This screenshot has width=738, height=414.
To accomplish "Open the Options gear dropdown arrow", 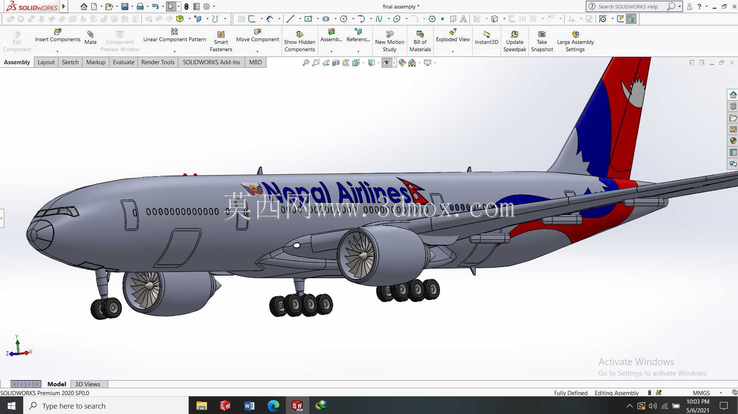I will coord(214,7).
